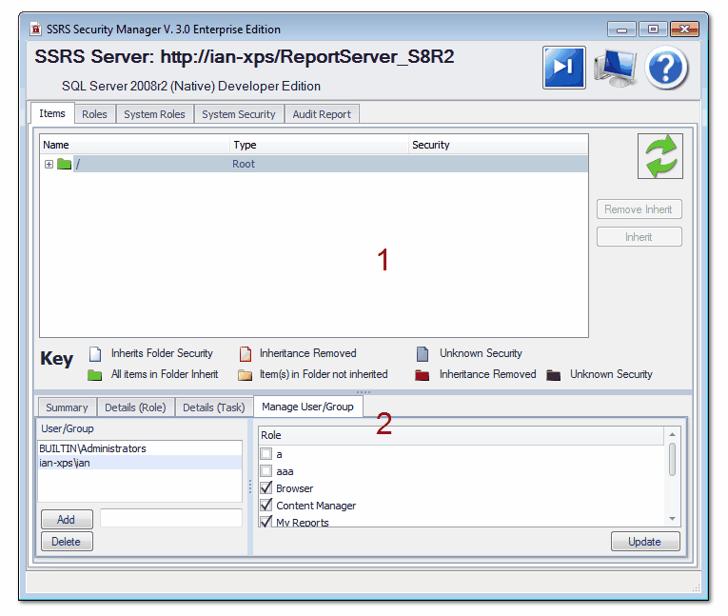
Task: Uncheck the My Reports role checkbox
Action: [266, 521]
